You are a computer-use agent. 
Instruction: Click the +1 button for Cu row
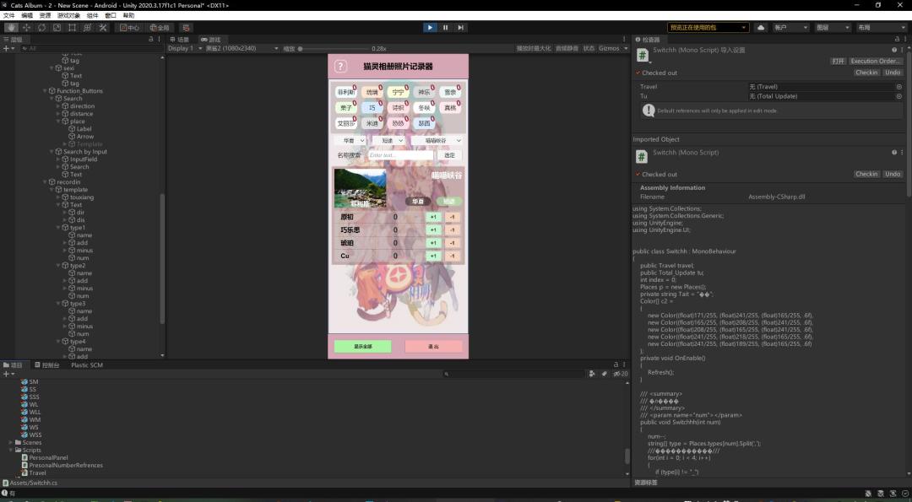433,256
